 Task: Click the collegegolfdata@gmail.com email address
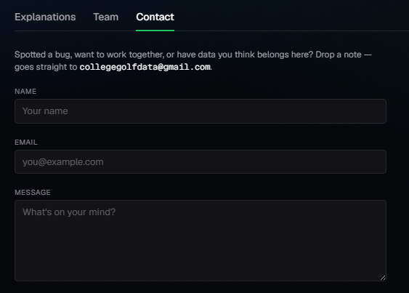145,67
